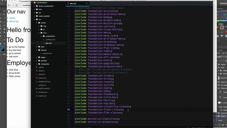The width and height of the screenshot is (227, 128).
Task: Click the Photoshop color spectrum bar
Action: tap(222, 21)
